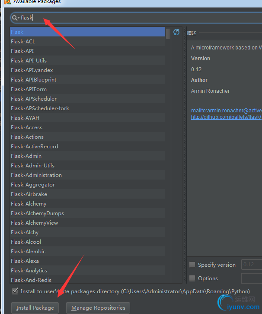Click the Specify version field showing 0.12
This screenshot has width=262, height=314.
[x=252, y=265]
